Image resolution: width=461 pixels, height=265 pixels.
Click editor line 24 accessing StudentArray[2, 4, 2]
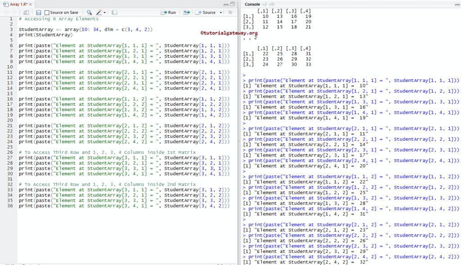(x=124, y=142)
